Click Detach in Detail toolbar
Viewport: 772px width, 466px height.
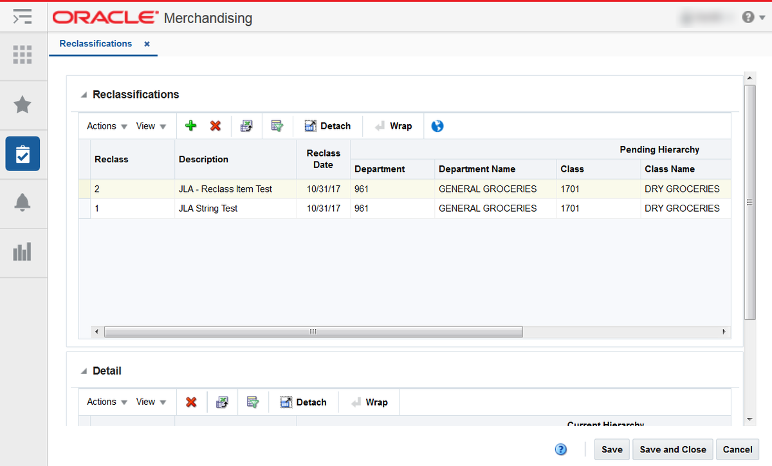303,402
